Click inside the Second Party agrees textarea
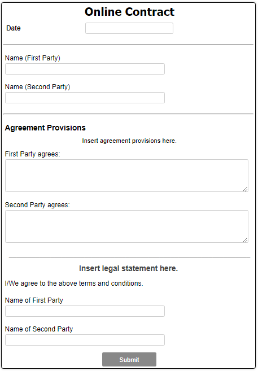258x371 pixels. [x=127, y=226]
